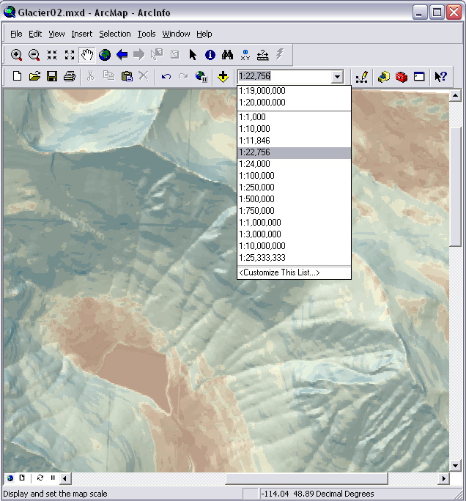The width and height of the screenshot is (466, 501).
Task: Show the ArcToolbox red toolbox window
Action: pyautogui.click(x=402, y=77)
